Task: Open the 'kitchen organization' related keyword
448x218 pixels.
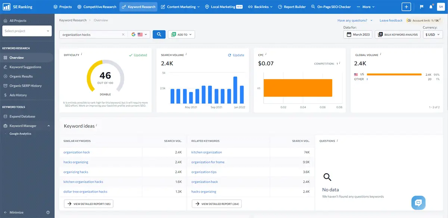Action: coord(206,152)
